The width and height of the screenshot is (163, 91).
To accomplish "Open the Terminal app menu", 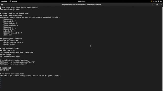I will [13, 1].
